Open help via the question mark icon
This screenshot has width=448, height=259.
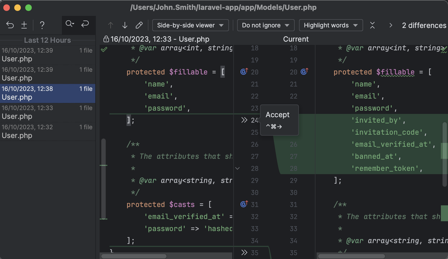point(42,25)
